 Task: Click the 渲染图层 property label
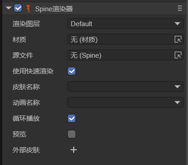click(x=26, y=24)
